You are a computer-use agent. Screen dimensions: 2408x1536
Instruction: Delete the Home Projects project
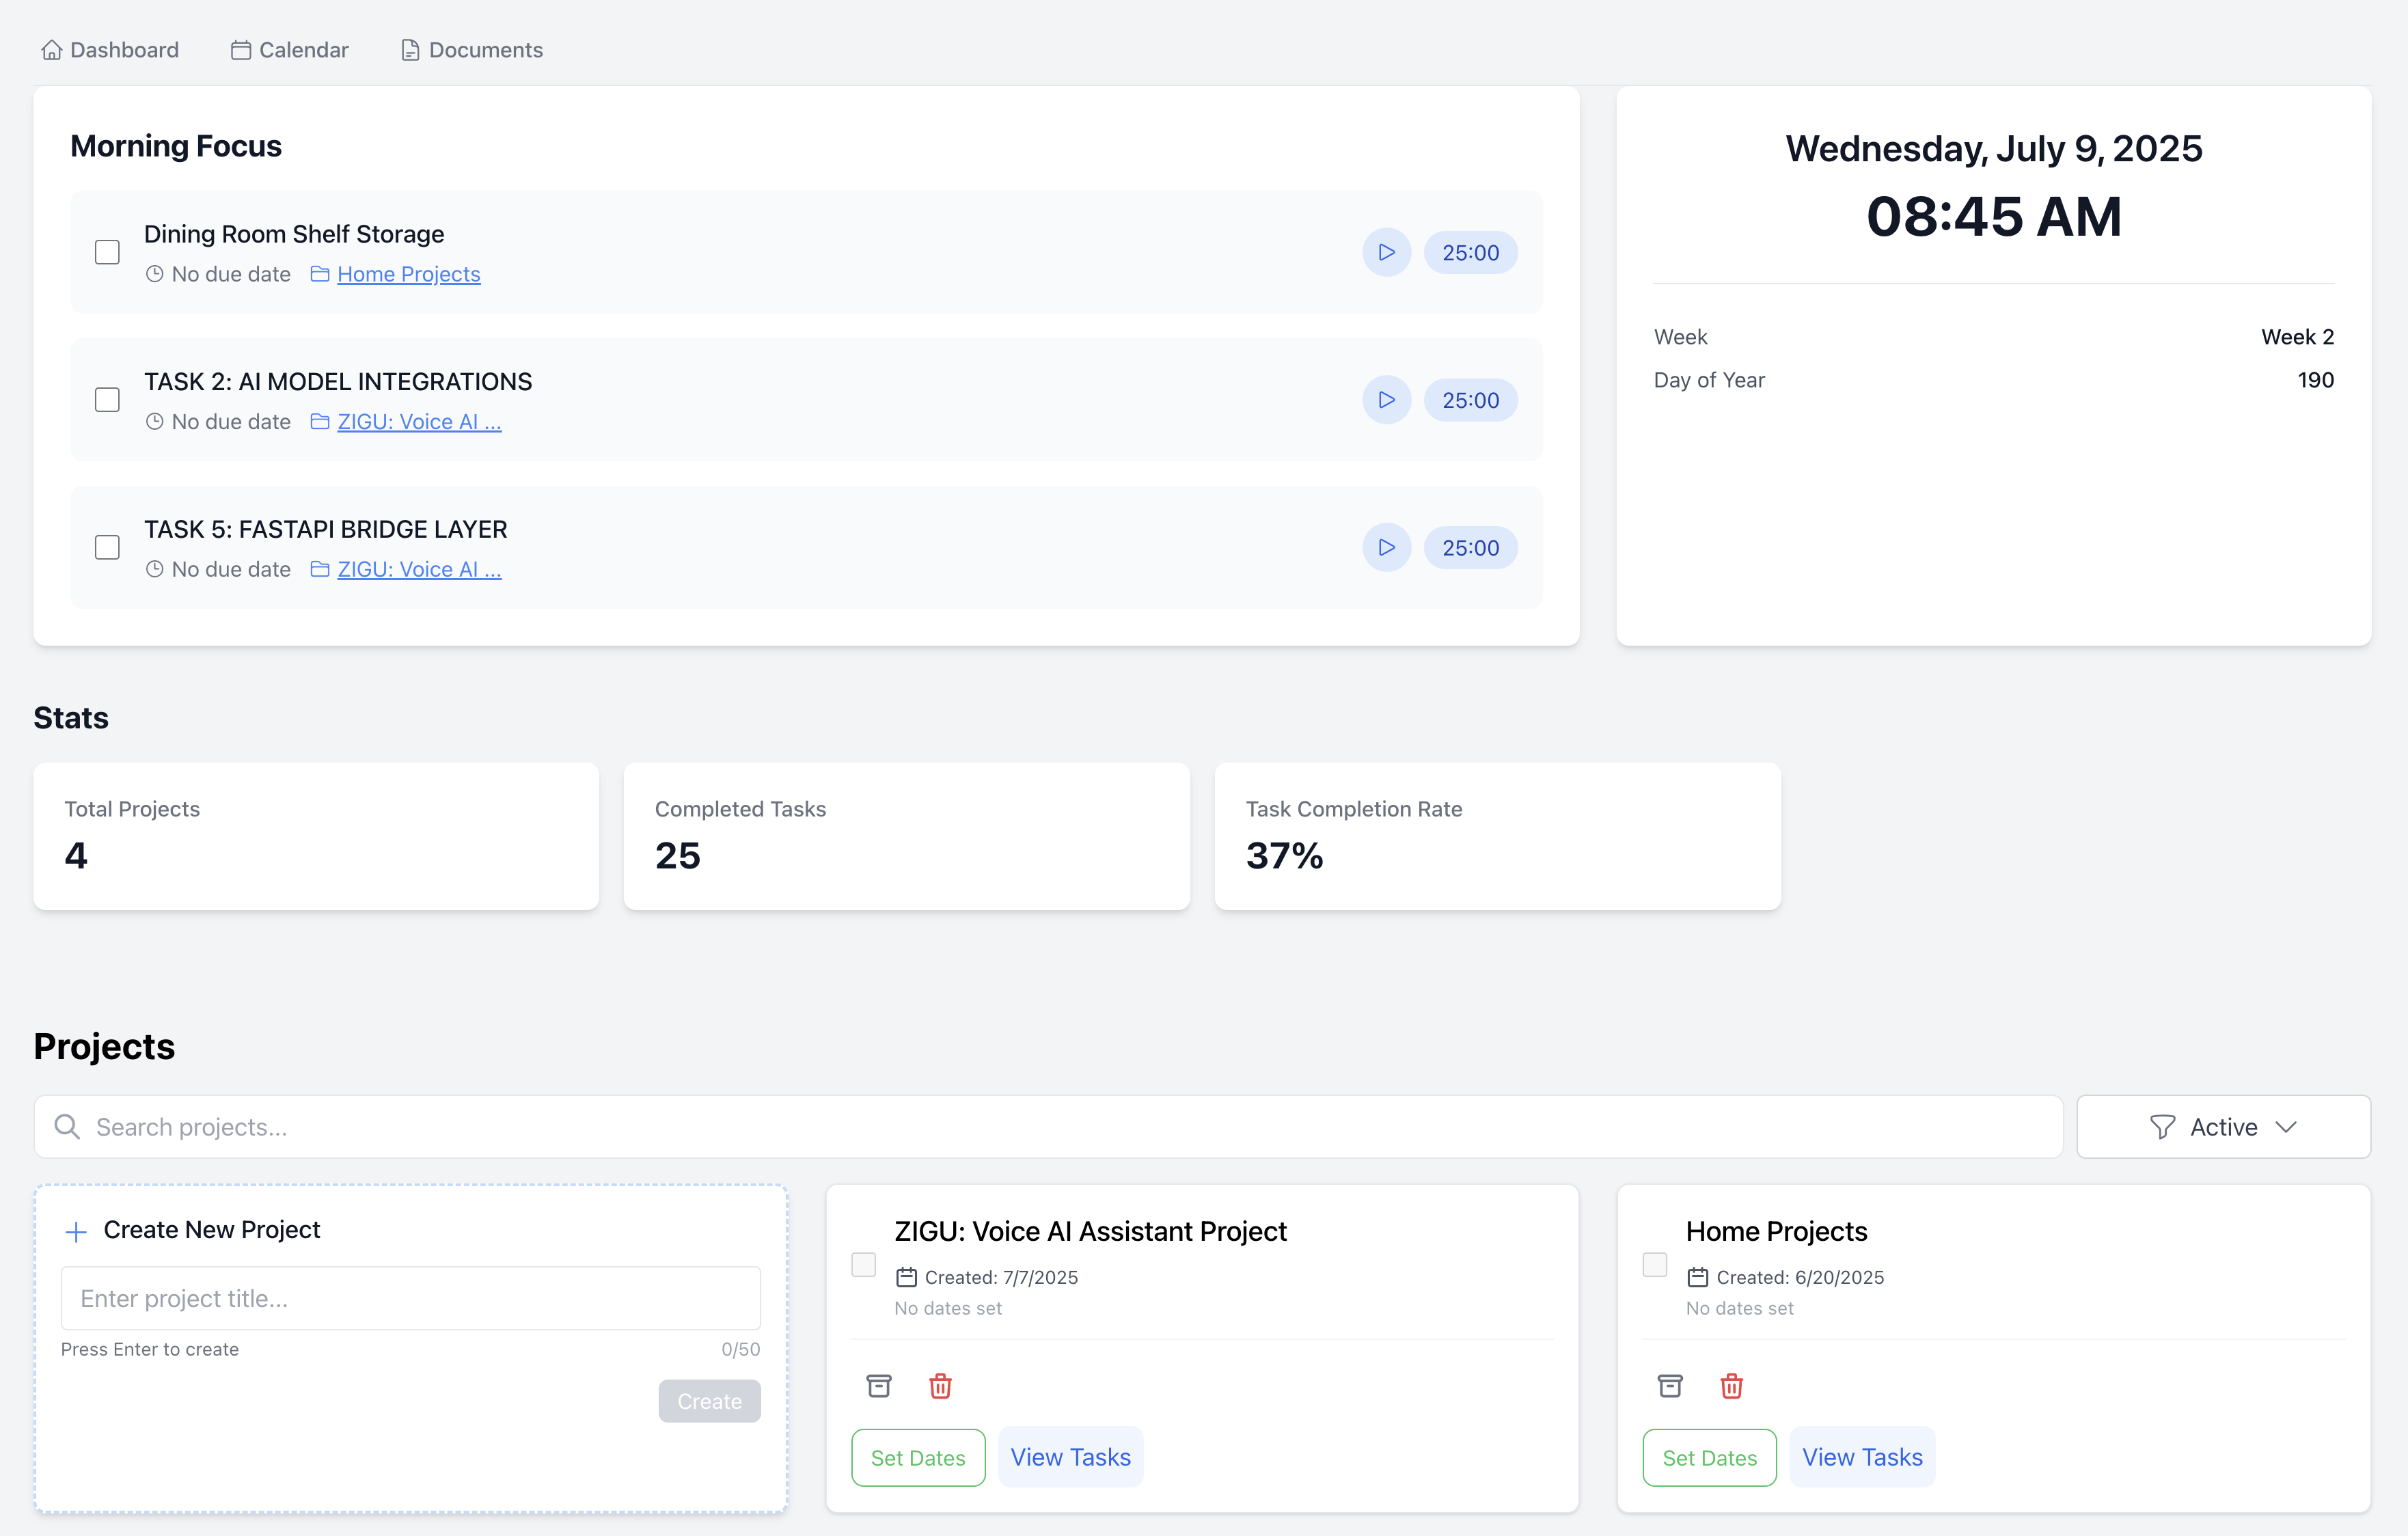(1732, 1386)
